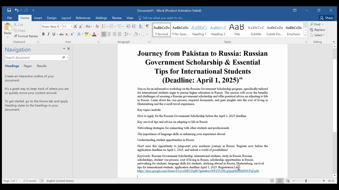The height and width of the screenshot is (190, 339).
Task: Zoom out with the minus button
Action: pyautogui.click(x=294, y=181)
